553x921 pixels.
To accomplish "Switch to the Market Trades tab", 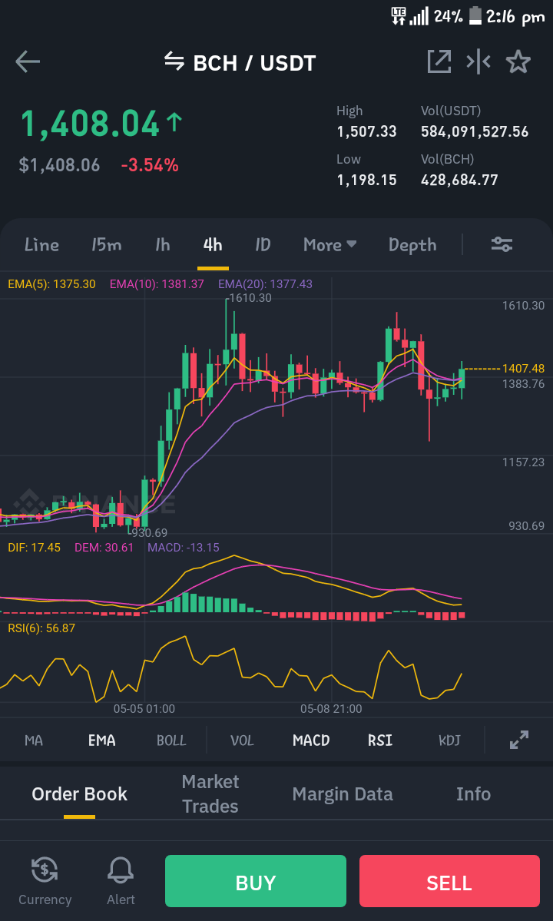I will pos(210,793).
